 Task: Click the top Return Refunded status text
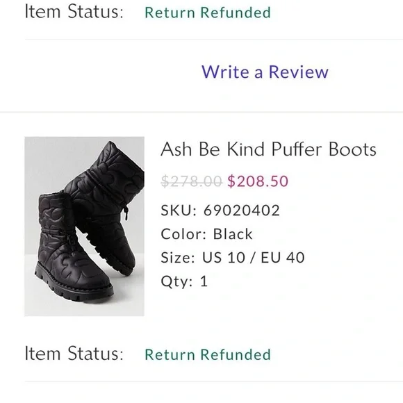pos(208,13)
